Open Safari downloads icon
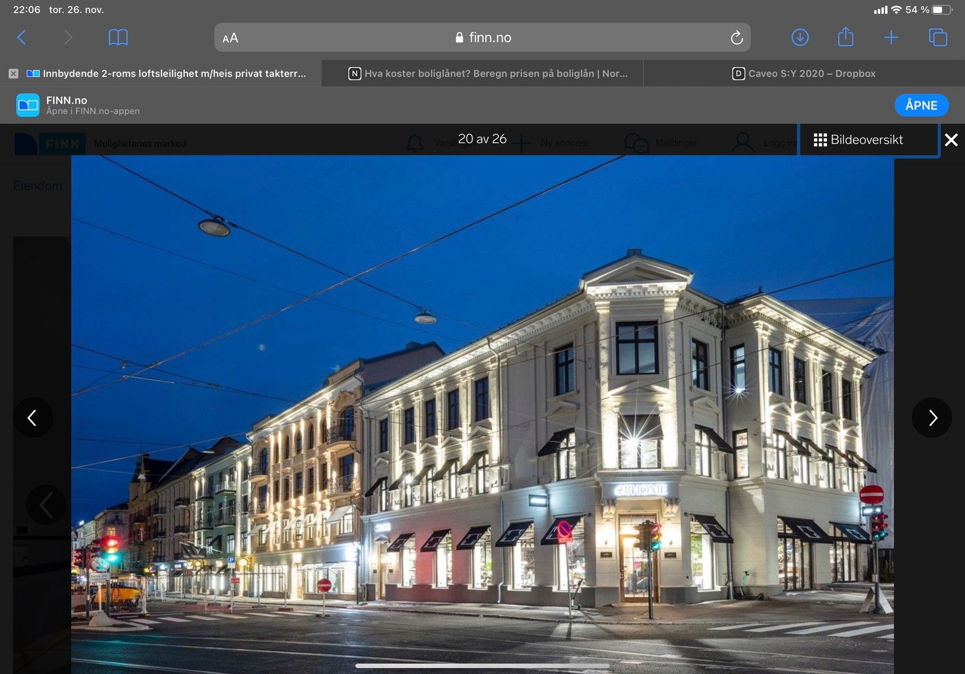 pyautogui.click(x=800, y=37)
